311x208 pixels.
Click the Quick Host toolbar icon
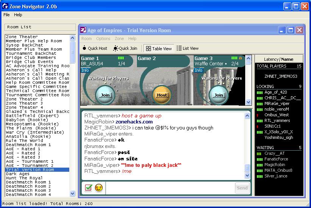tap(84, 48)
